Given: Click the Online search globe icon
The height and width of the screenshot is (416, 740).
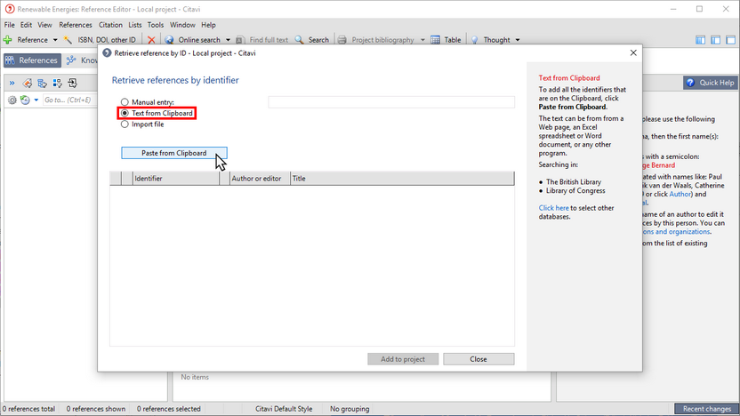Looking at the screenshot, I should (169, 40).
